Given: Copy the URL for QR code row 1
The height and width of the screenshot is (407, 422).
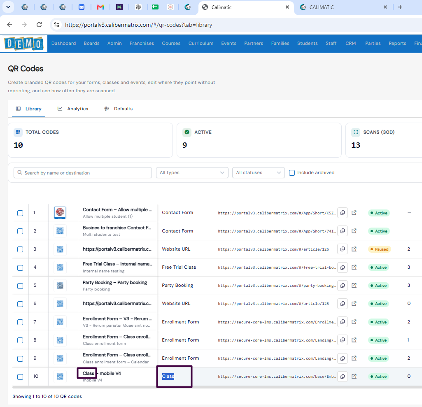Looking at the screenshot, I should 343,213.
